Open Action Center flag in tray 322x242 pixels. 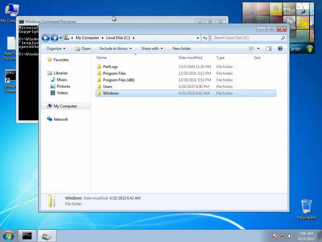point(275,236)
